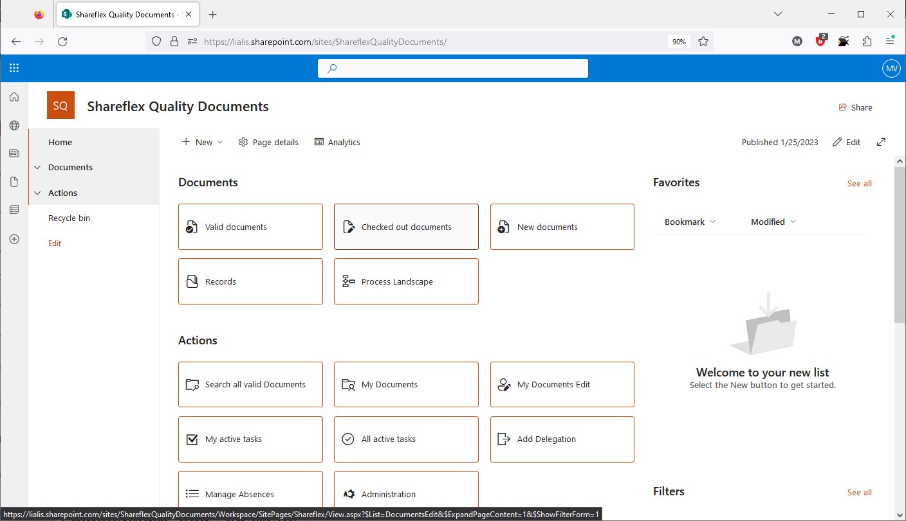The width and height of the screenshot is (906, 521).
Task: Open the My files page icon in the app rail
Action: 14,182
